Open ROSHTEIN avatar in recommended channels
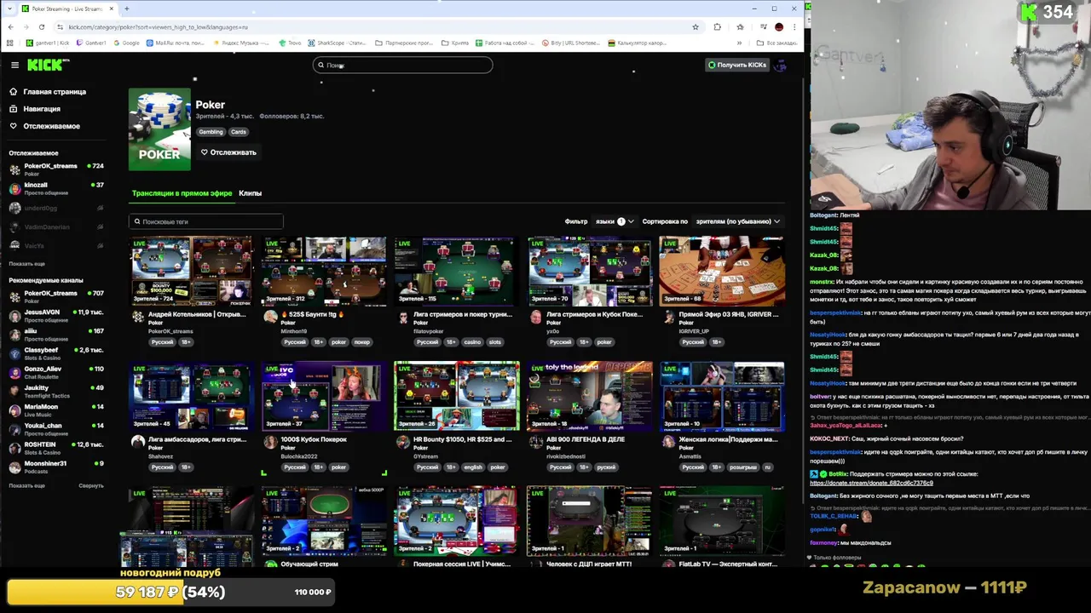The width and height of the screenshot is (1091, 613). (14, 448)
